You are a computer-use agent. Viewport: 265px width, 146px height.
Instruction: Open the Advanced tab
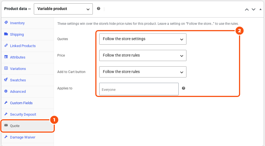[28, 92]
